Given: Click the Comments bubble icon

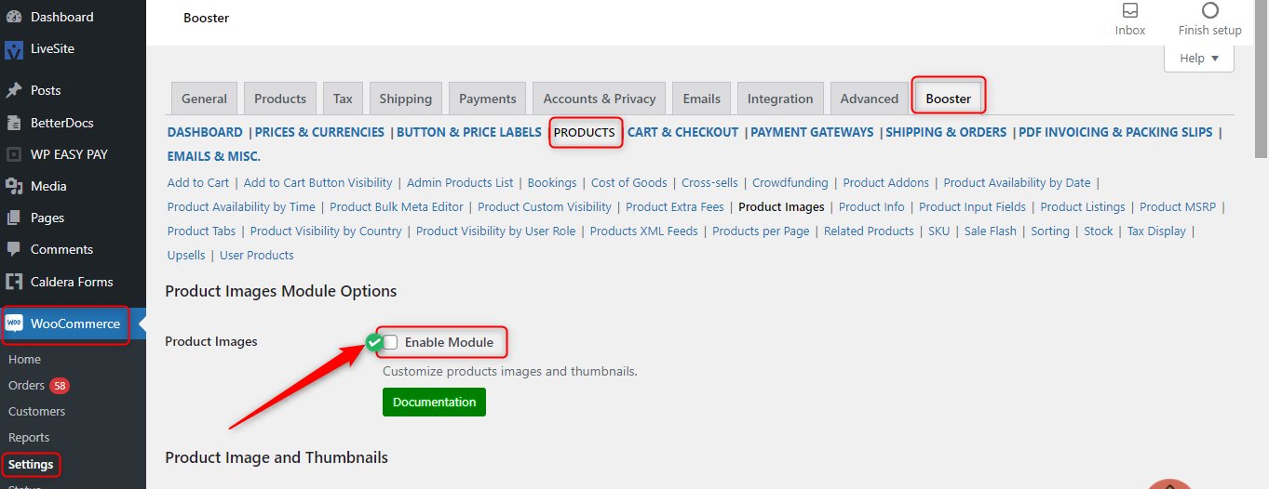Looking at the screenshot, I should coord(14,249).
